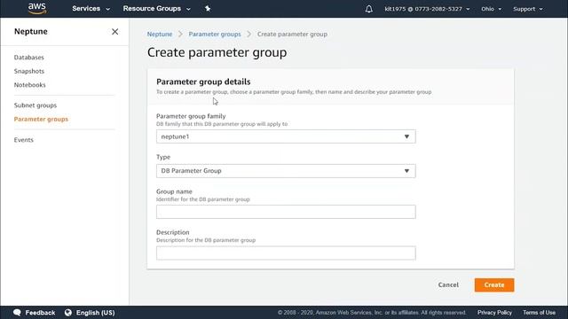568x319 pixels.
Task: Open the Resource Groups menu
Action: [x=156, y=9]
